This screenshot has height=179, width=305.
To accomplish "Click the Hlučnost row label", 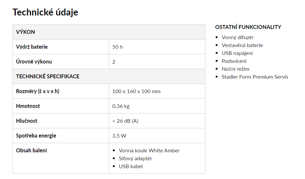I will (26, 121).
